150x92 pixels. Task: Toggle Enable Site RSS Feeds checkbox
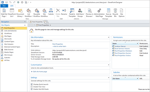(x=32, y=89)
